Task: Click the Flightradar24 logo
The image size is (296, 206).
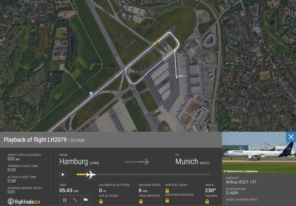Action: pos(24,202)
